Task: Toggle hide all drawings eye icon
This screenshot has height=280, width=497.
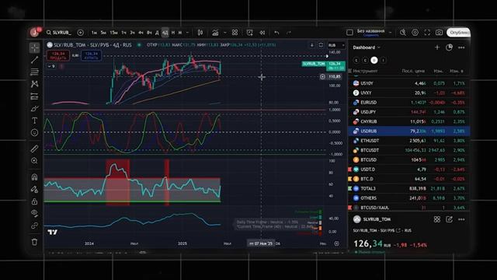Action: (34, 213)
